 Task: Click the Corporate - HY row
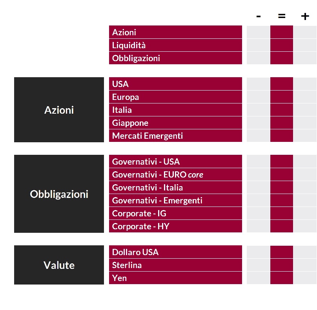pos(175,226)
